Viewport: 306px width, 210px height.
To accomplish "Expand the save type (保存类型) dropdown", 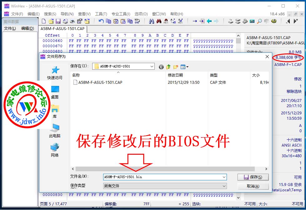I will click(x=224, y=186).
